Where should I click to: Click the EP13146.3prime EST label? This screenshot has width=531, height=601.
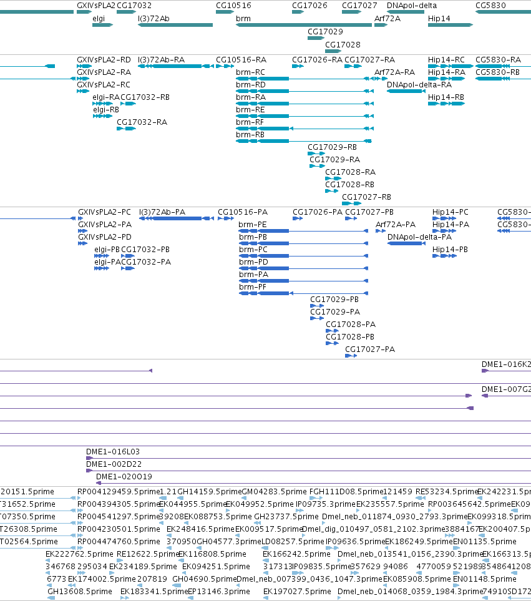[x=219, y=592]
